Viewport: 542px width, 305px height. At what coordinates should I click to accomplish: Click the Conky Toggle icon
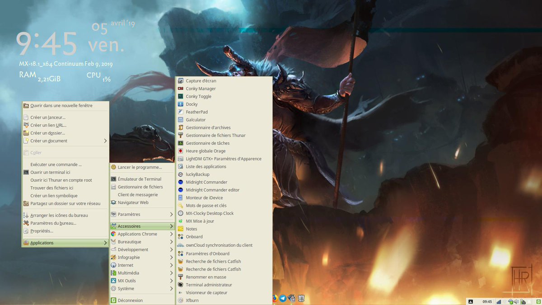pos(181,96)
